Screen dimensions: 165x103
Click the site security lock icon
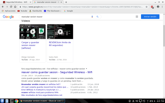coord(20,7)
